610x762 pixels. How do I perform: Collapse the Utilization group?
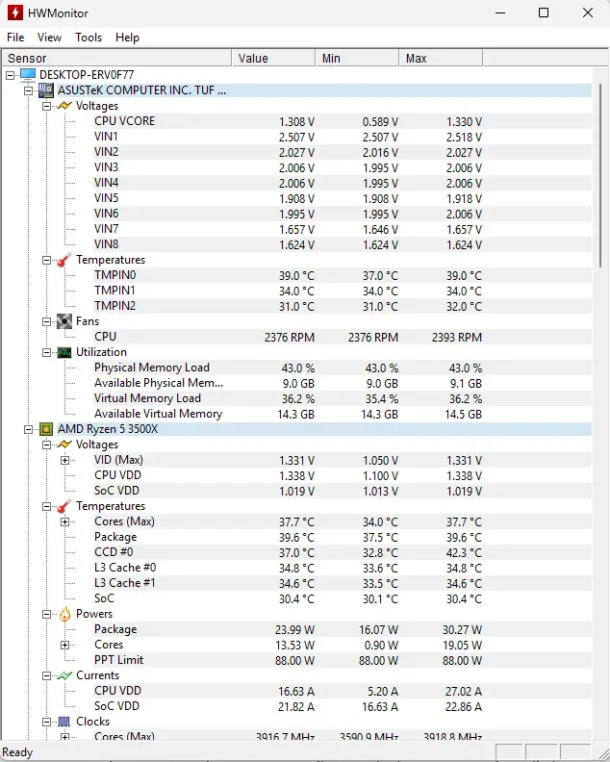coord(46,352)
